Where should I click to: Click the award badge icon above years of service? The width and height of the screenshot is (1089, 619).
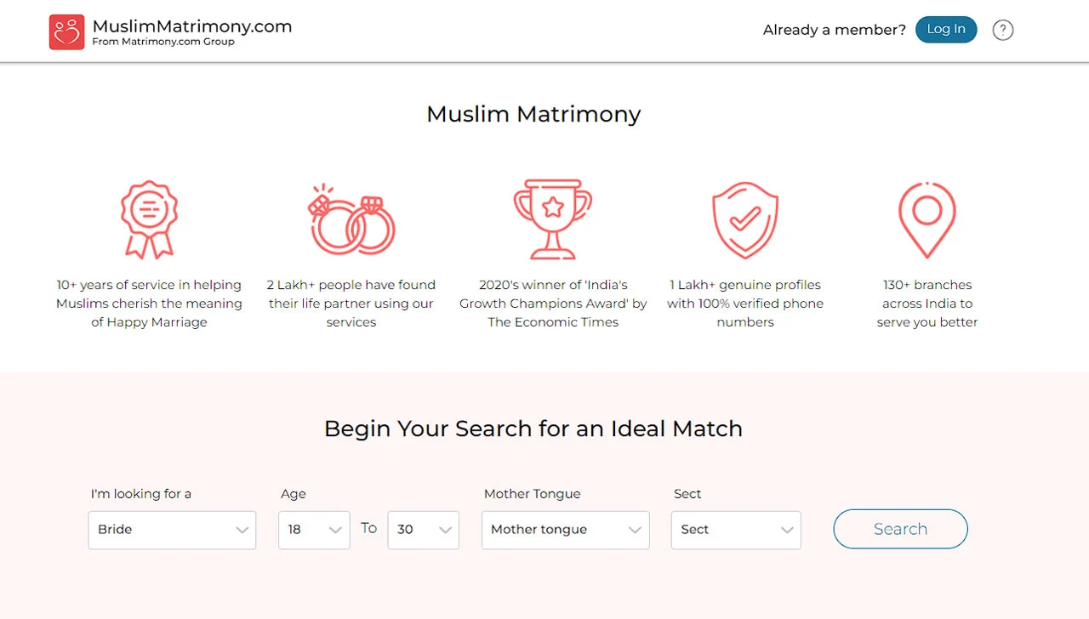tap(149, 219)
